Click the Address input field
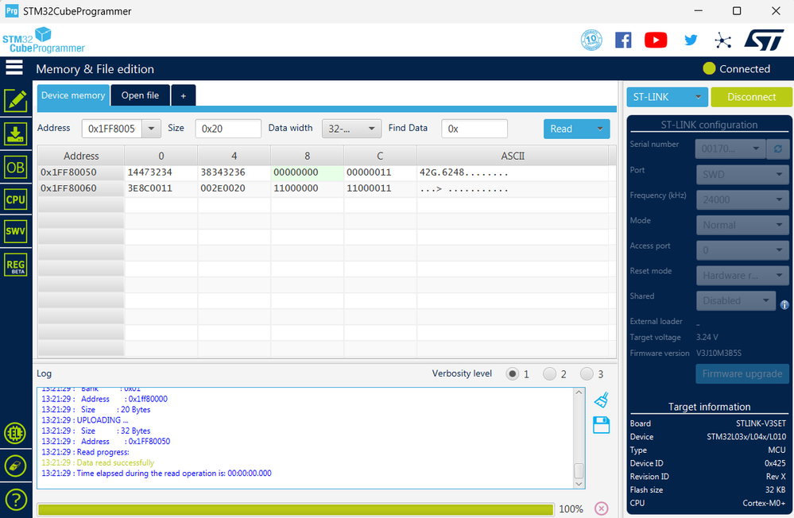Image resolution: width=794 pixels, height=518 pixels. click(112, 129)
